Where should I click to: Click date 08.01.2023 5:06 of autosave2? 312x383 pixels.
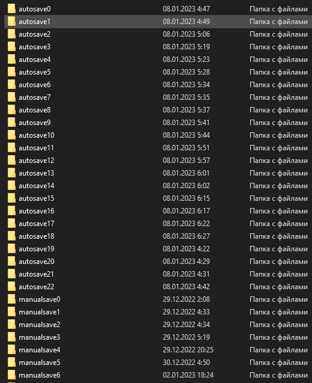(186, 34)
